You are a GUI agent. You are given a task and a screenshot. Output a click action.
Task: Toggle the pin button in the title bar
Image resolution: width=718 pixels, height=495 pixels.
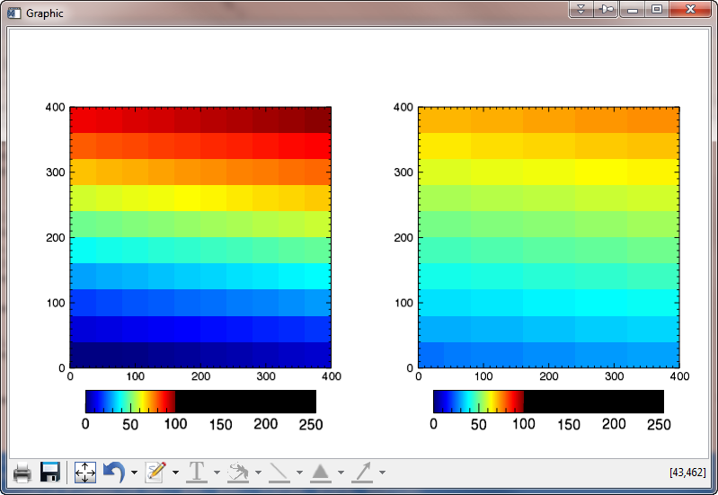[x=607, y=10]
